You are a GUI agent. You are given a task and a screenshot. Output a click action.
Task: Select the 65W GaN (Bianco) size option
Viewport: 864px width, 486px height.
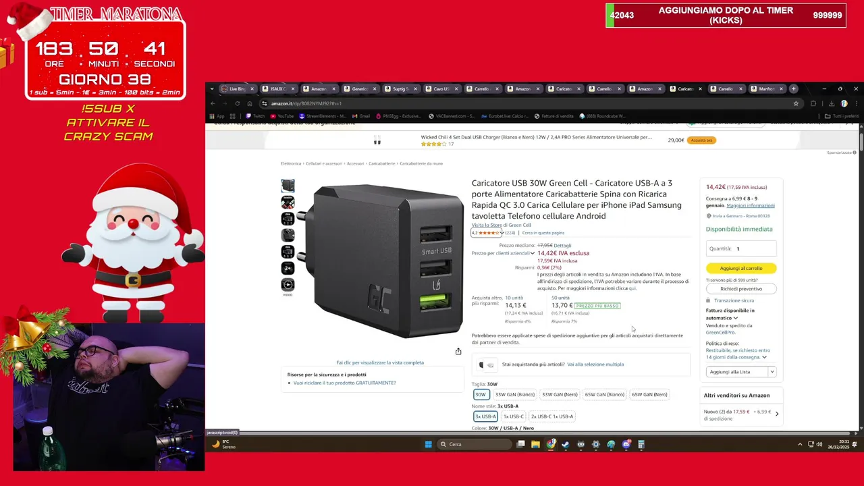tap(604, 394)
